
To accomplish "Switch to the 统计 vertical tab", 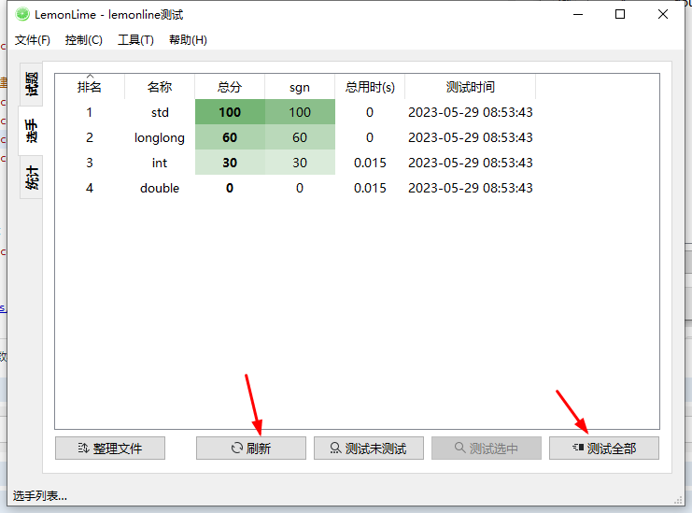I will pyautogui.click(x=32, y=178).
